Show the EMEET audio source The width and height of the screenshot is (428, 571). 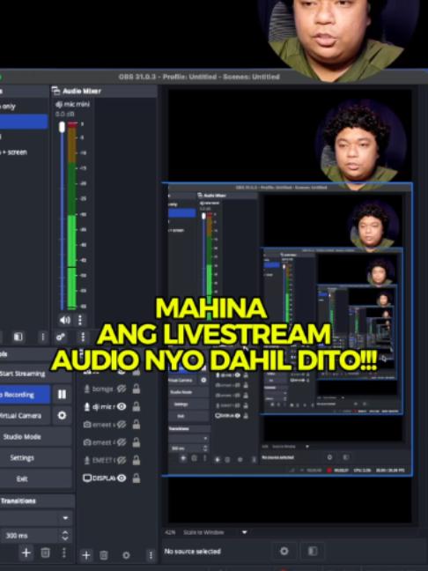[122, 460]
